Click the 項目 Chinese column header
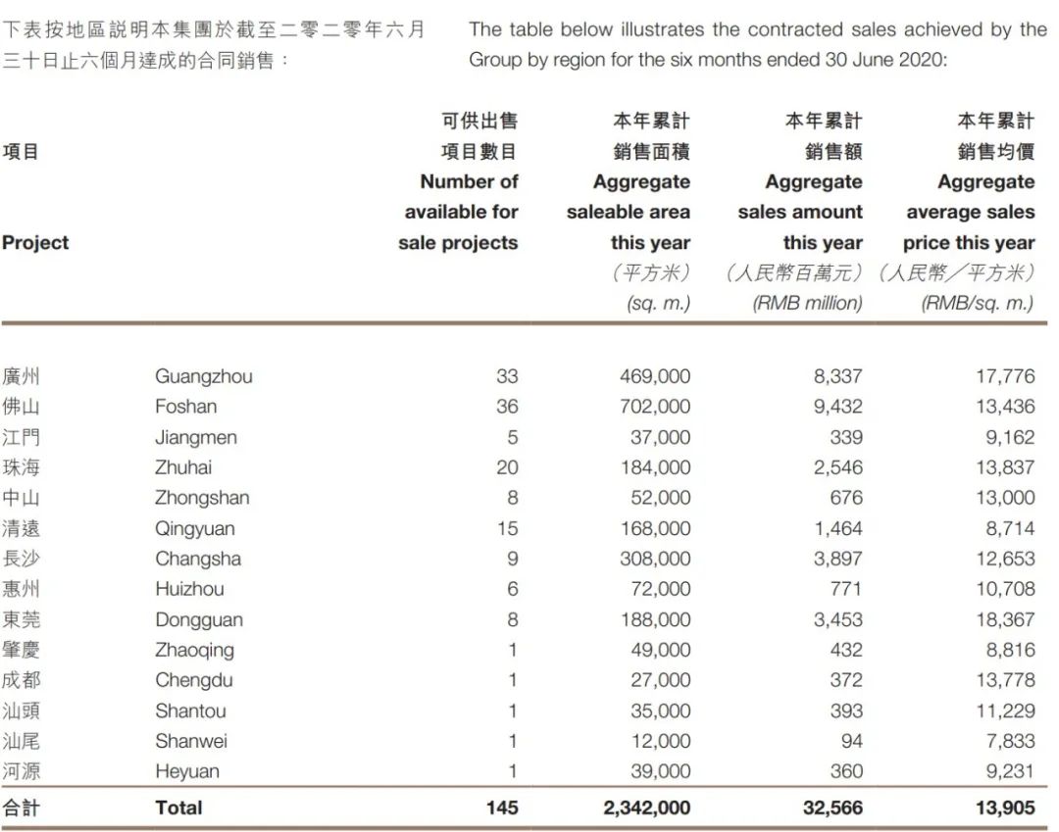Image resolution: width=1059 pixels, height=832 pixels. click(x=21, y=151)
